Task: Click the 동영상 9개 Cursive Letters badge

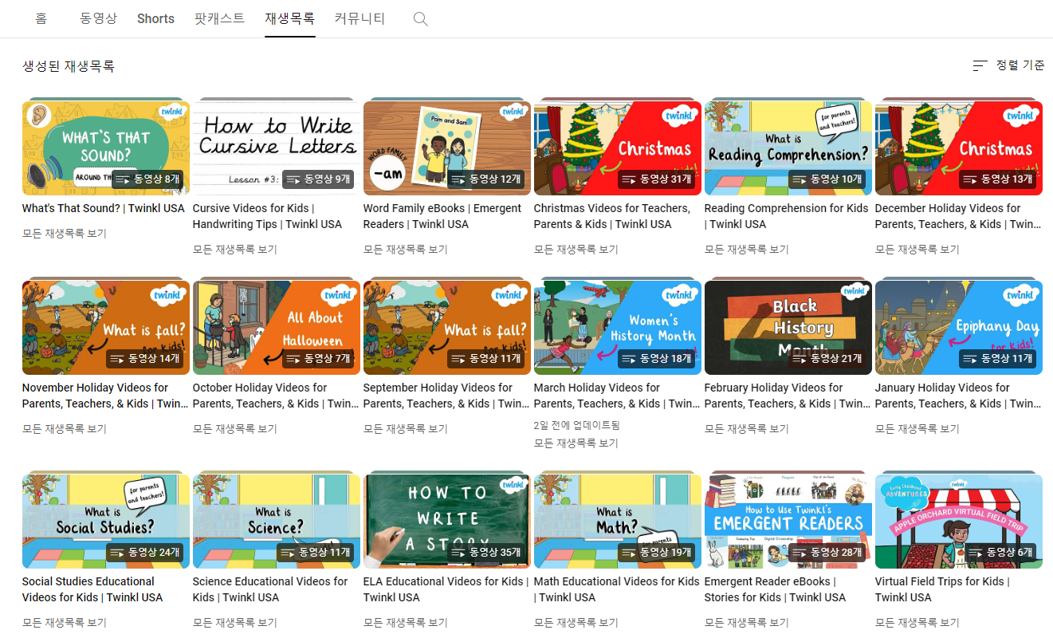Action: (319, 179)
